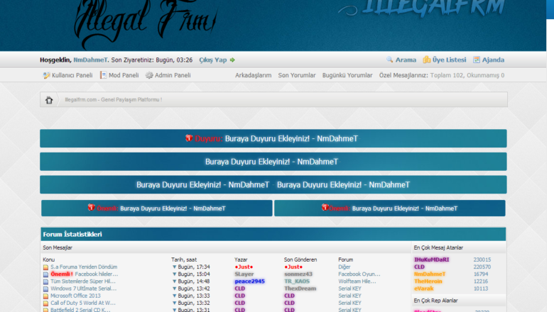Viewport: 554px width, 312px height.
Task: Click the Toplam 102, Okunmamış 0 message count
Action: pos(467,75)
